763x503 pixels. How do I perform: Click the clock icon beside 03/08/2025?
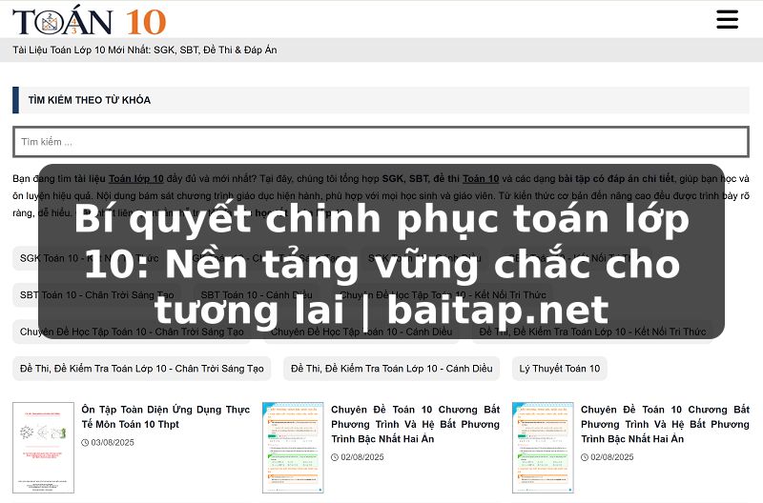click(x=85, y=443)
